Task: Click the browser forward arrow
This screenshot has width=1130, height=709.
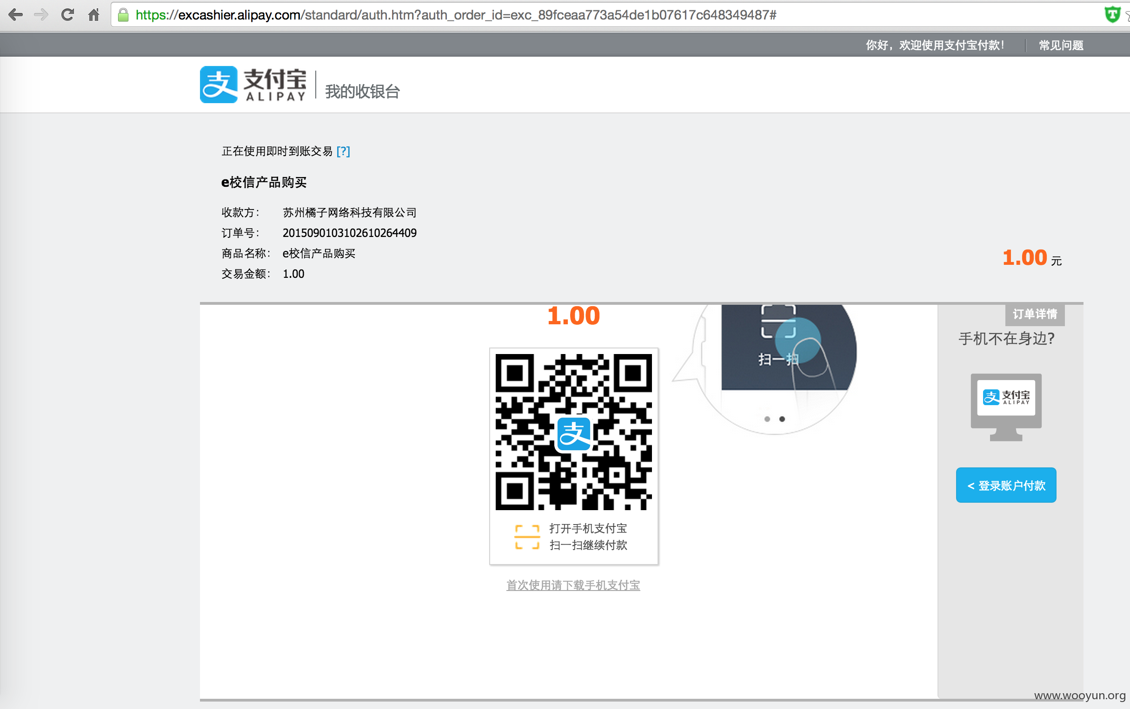Action: click(41, 15)
